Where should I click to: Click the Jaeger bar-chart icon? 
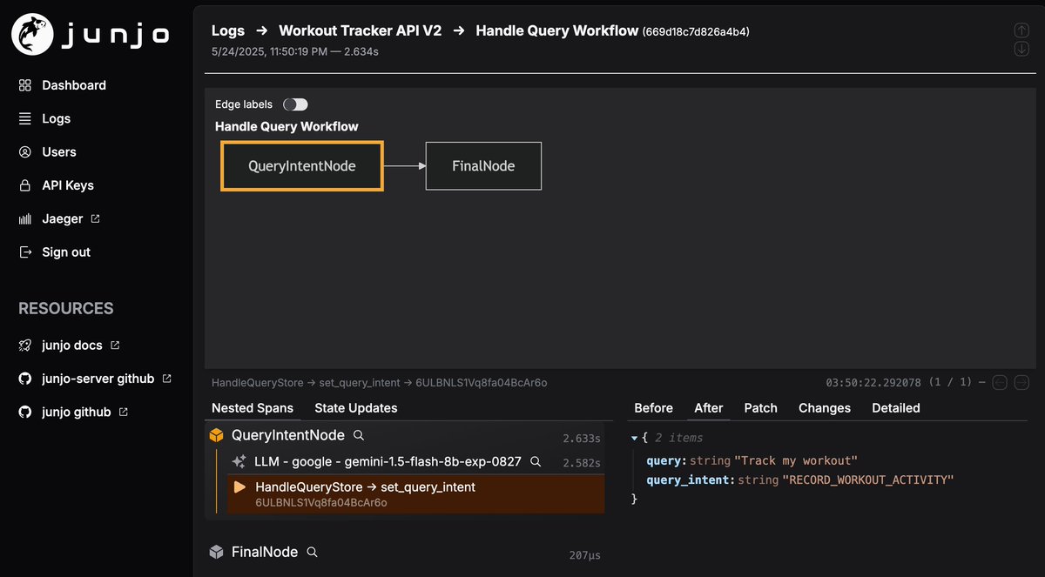click(x=25, y=218)
